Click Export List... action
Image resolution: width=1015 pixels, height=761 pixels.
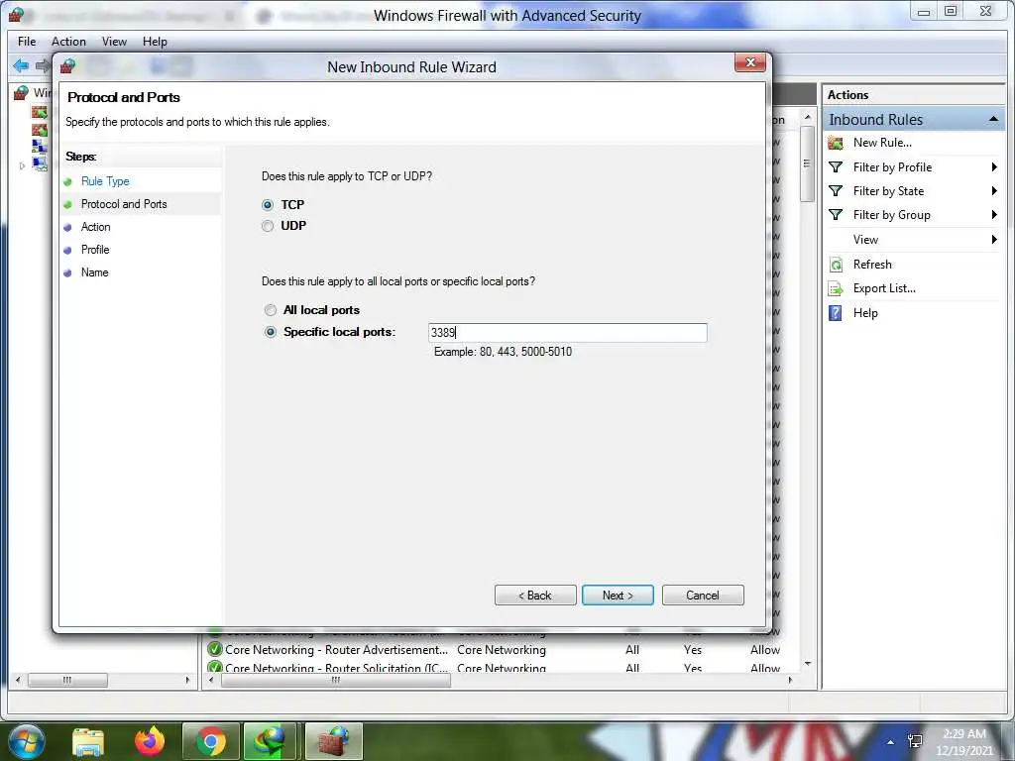coord(884,288)
